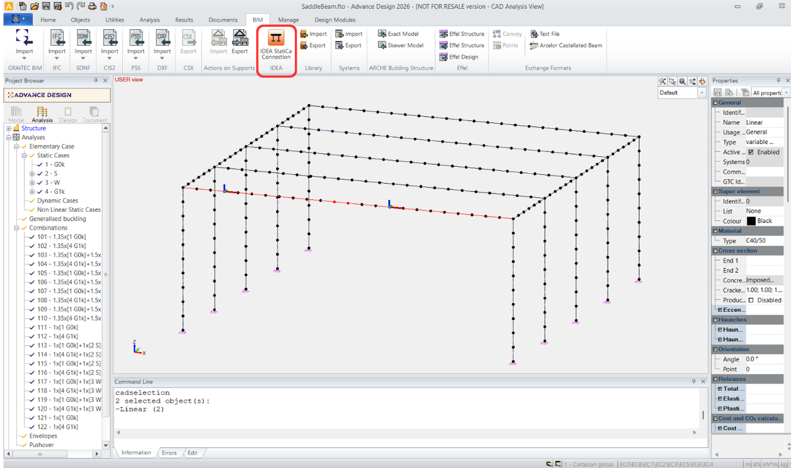Click the IFC Import icon
The image size is (791, 468).
pyautogui.click(x=57, y=37)
